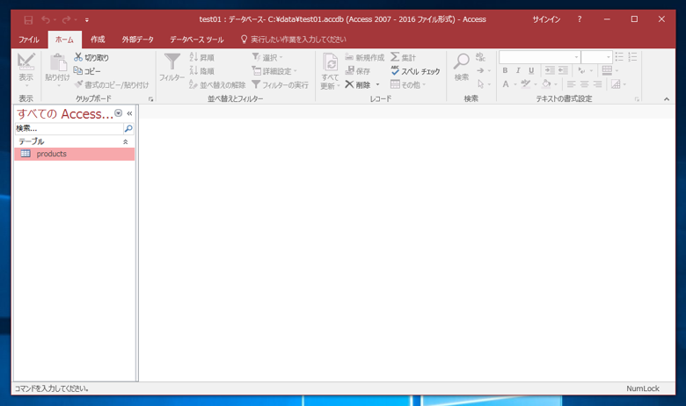Open the データベース ツール tab

point(197,40)
